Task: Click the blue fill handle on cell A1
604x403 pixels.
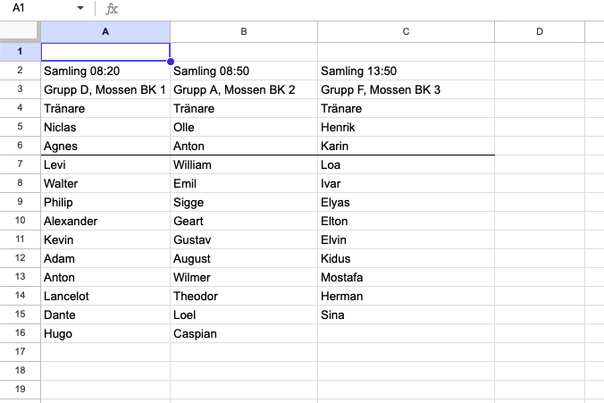Action: point(170,61)
